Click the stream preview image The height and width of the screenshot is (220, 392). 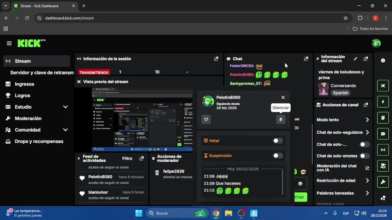pos(142,119)
